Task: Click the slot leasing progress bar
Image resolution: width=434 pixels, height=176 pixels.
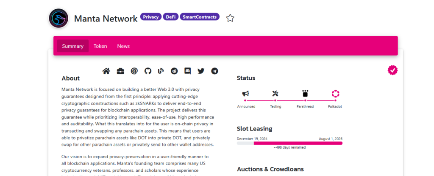Action: 289,143
